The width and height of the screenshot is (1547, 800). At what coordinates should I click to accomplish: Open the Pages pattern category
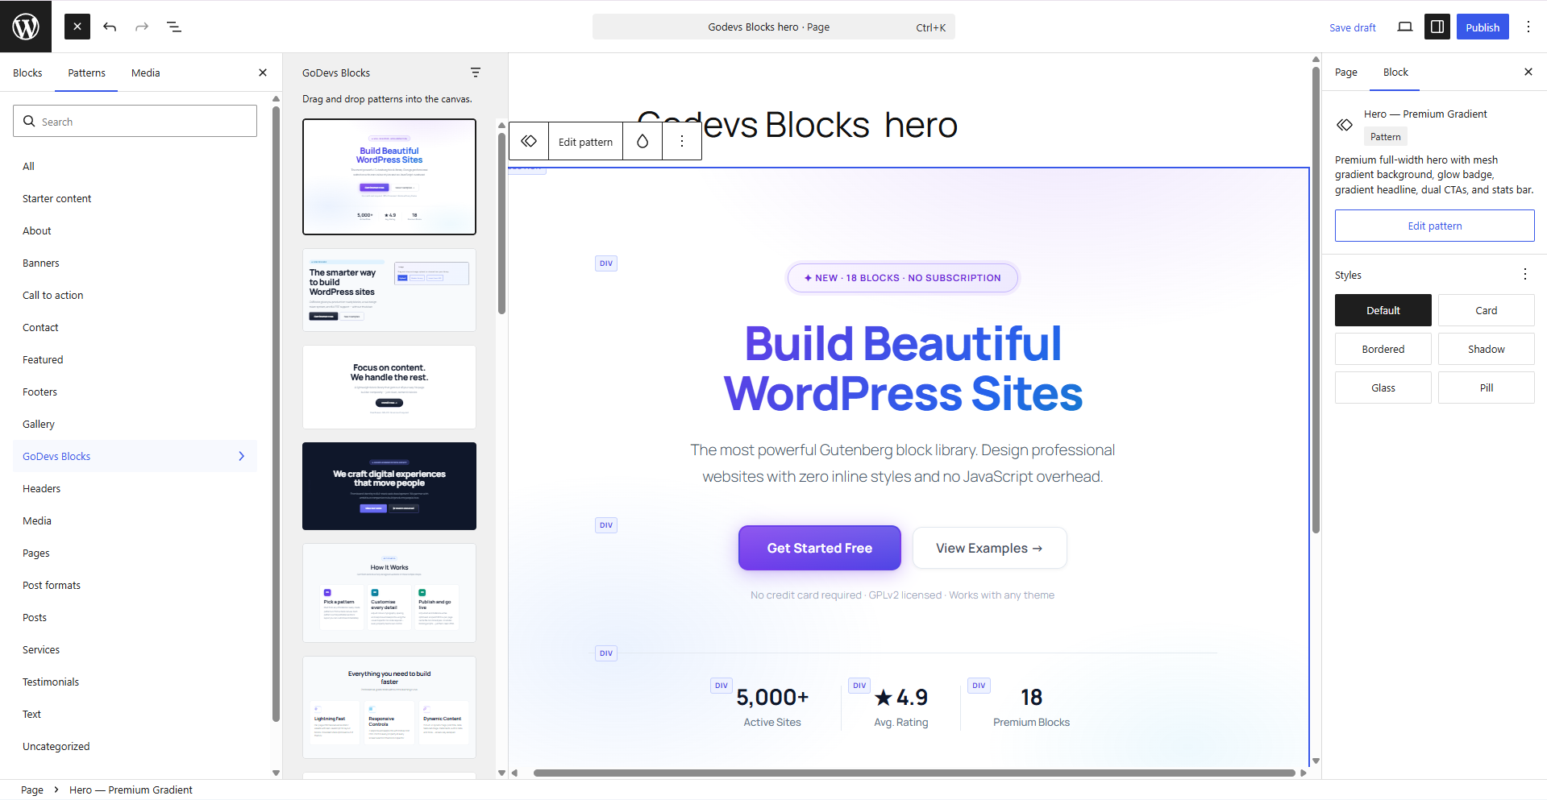(x=135, y=553)
